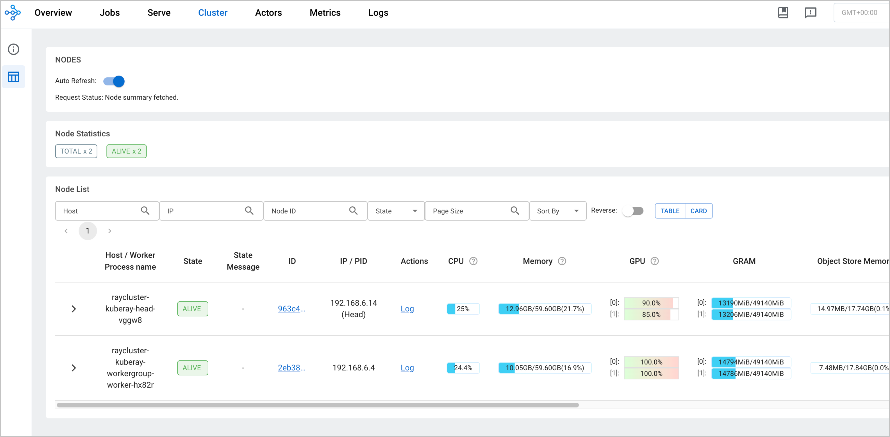Click the Ray logo icon

click(x=12, y=13)
